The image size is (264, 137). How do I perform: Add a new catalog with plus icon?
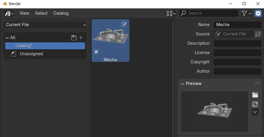pyautogui.click(x=81, y=38)
